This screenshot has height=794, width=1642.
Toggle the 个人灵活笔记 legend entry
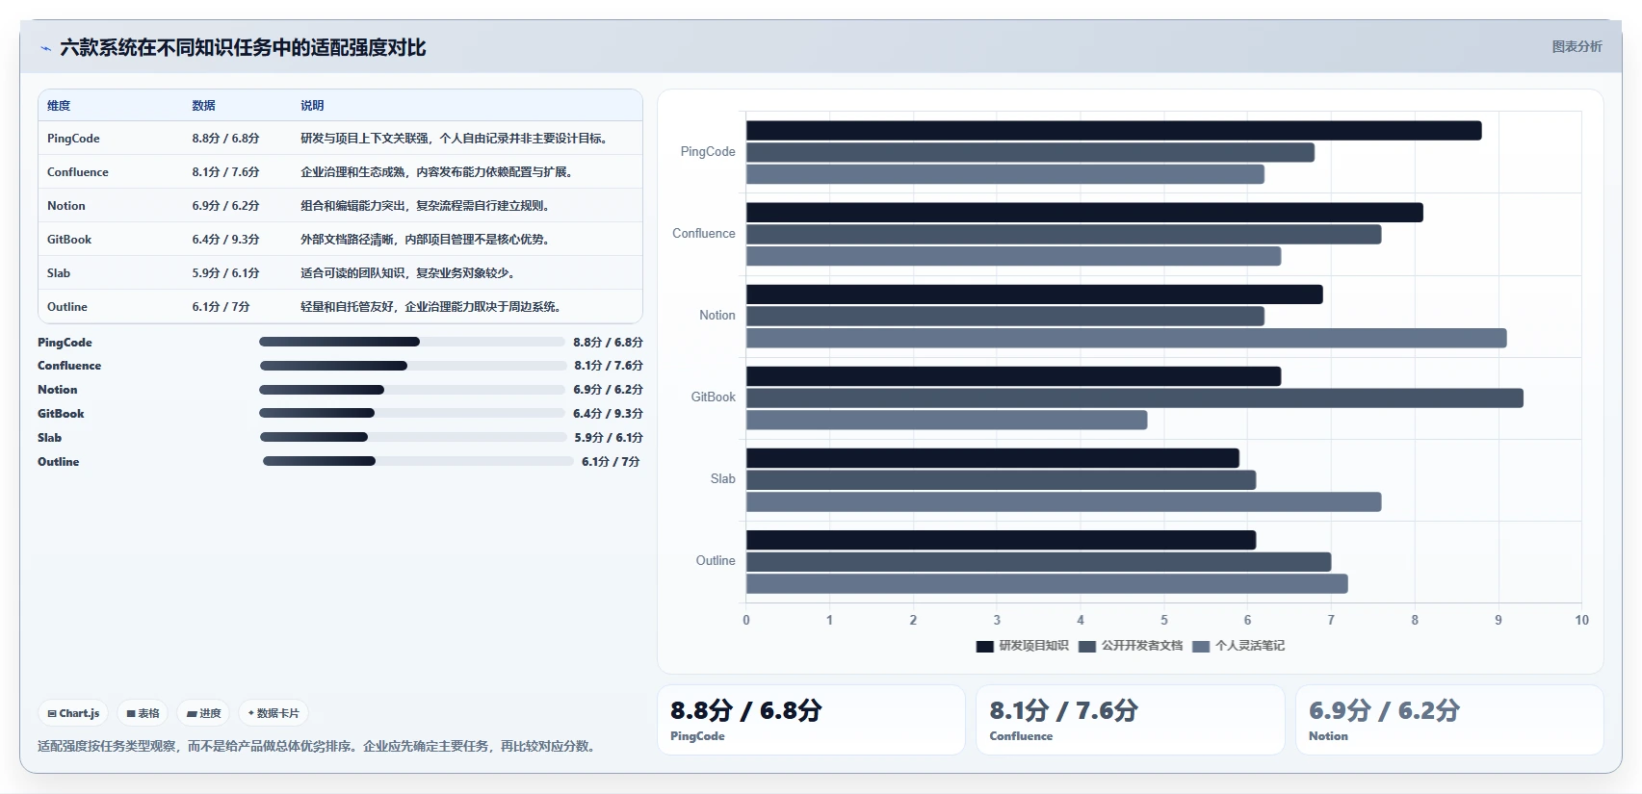[x=1239, y=646]
